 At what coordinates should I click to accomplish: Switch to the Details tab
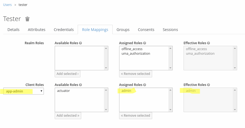13,30
